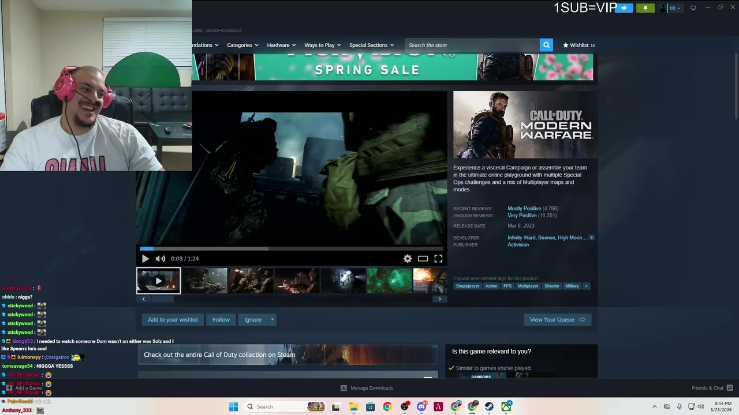
Task: Click the profile avatar next to bb
Action: tap(663, 8)
